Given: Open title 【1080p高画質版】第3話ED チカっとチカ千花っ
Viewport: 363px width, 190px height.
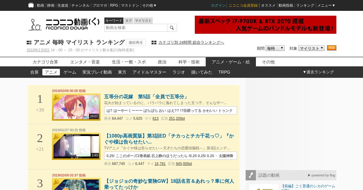Looking at the screenshot, I should [169, 139].
